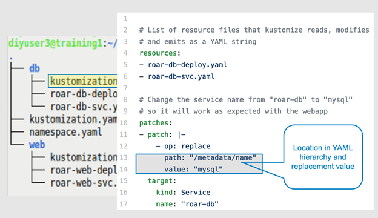Click the value "mysql" line
Viewport: 378px width, 218px height.
tap(193, 170)
